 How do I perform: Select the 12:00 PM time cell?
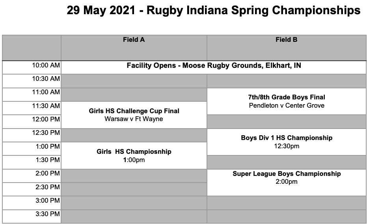pyautogui.click(x=32, y=121)
